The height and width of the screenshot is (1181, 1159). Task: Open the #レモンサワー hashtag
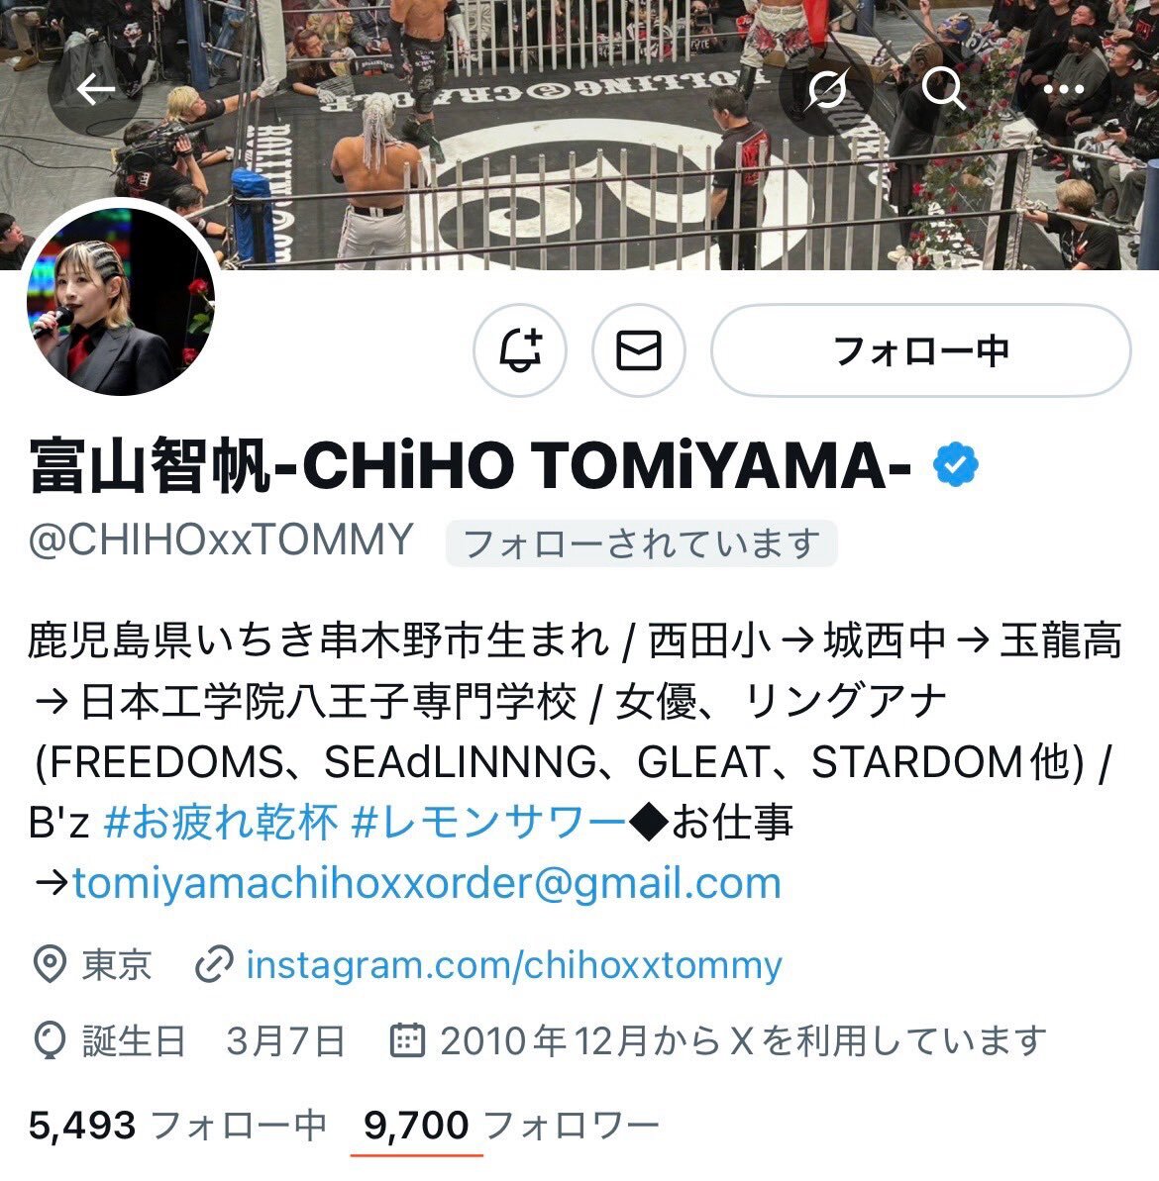pyautogui.click(x=488, y=823)
